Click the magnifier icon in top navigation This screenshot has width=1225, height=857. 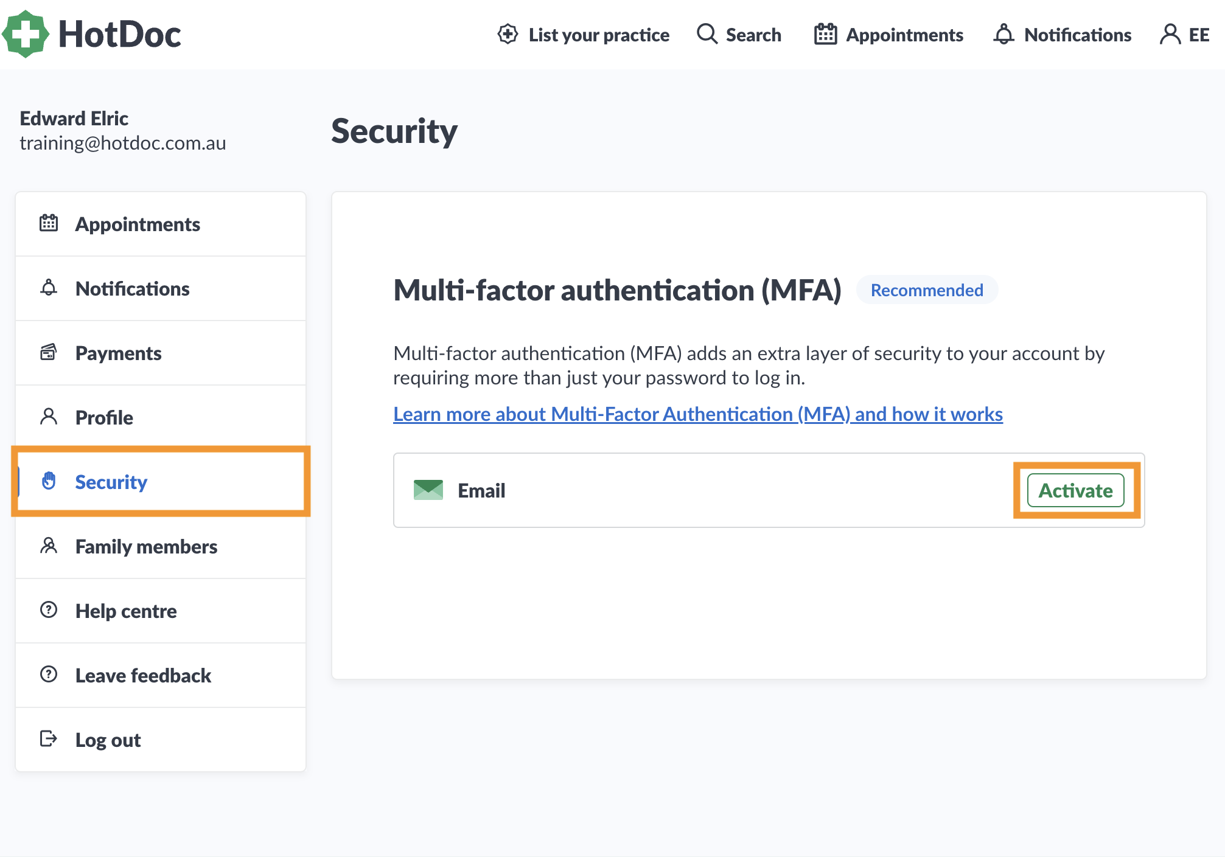[707, 34]
